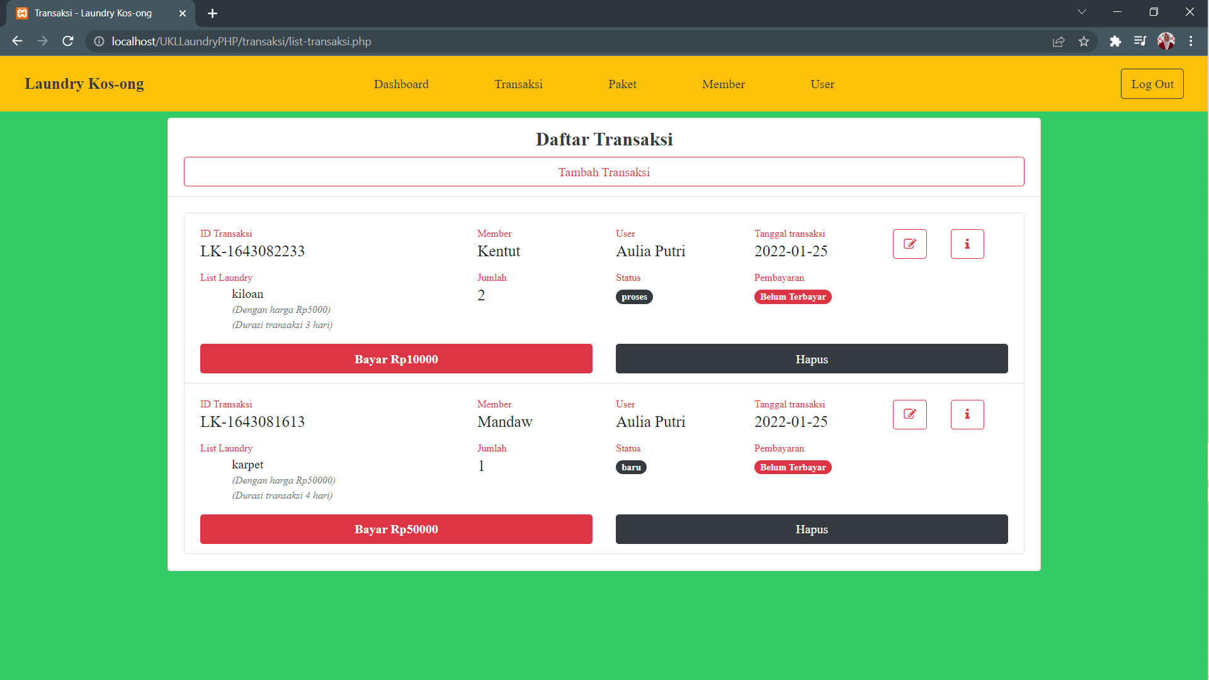Reload the page

click(x=68, y=42)
